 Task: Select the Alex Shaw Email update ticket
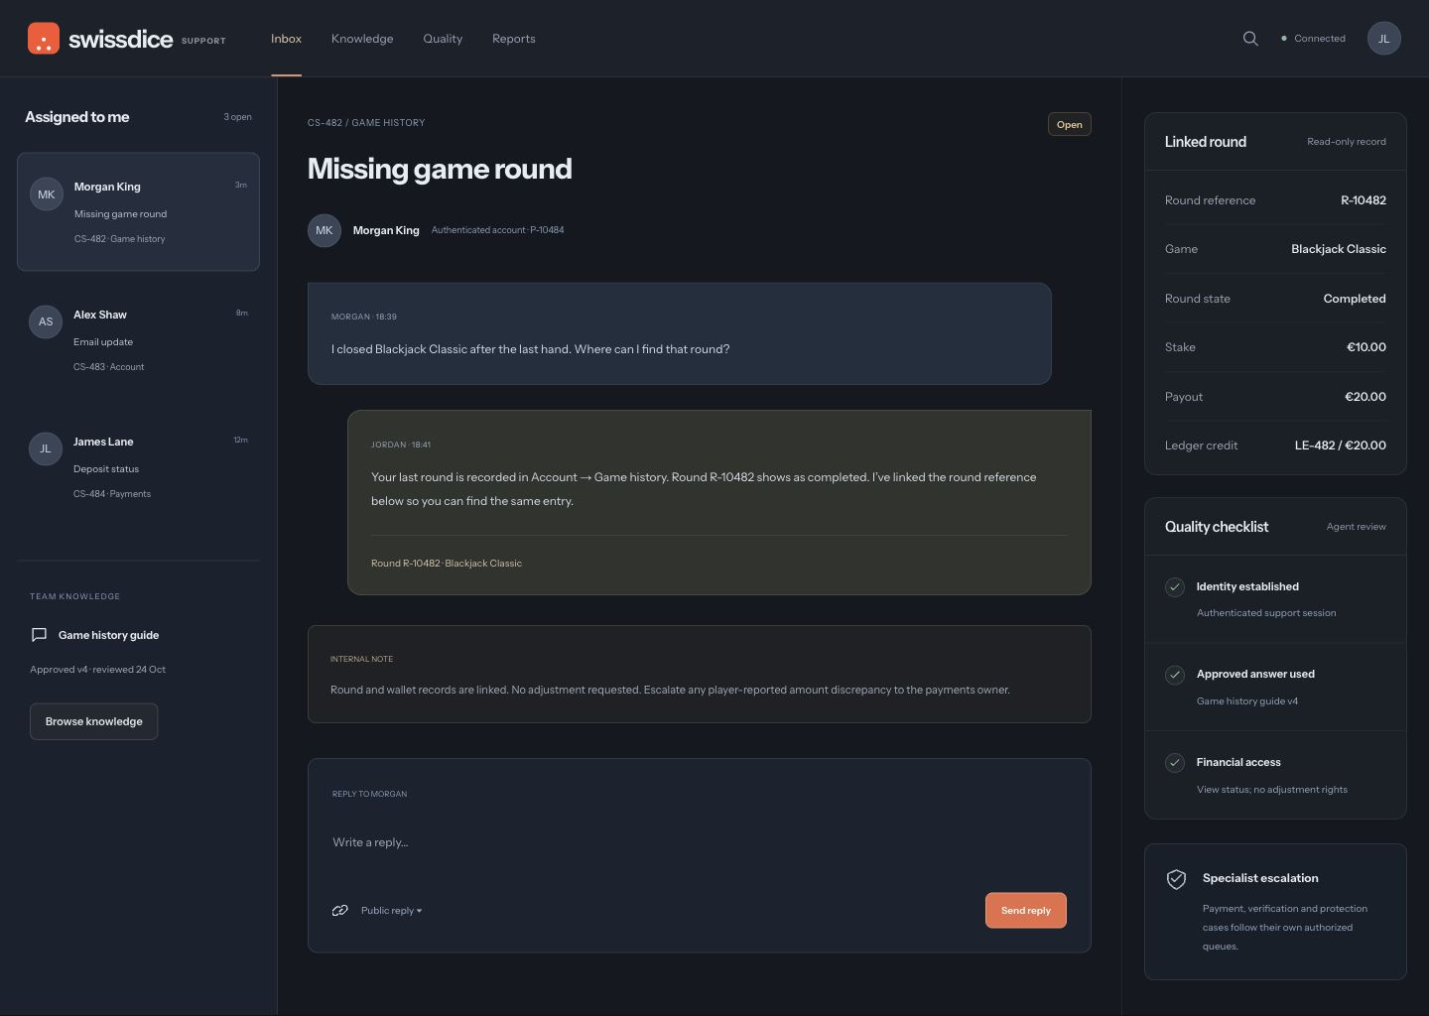(138, 339)
